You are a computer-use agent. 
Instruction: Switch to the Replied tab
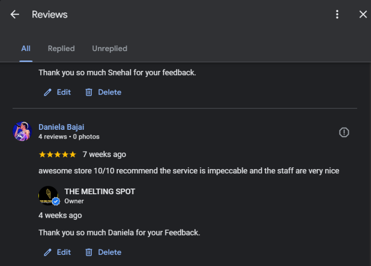61,49
